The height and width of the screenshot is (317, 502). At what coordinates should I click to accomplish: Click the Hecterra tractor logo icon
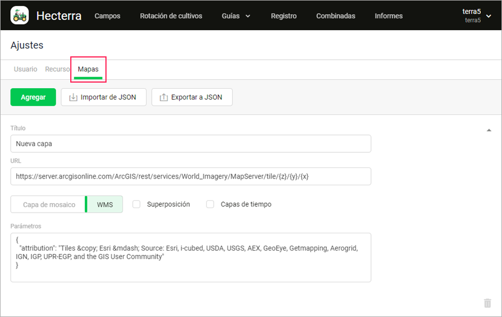20,16
